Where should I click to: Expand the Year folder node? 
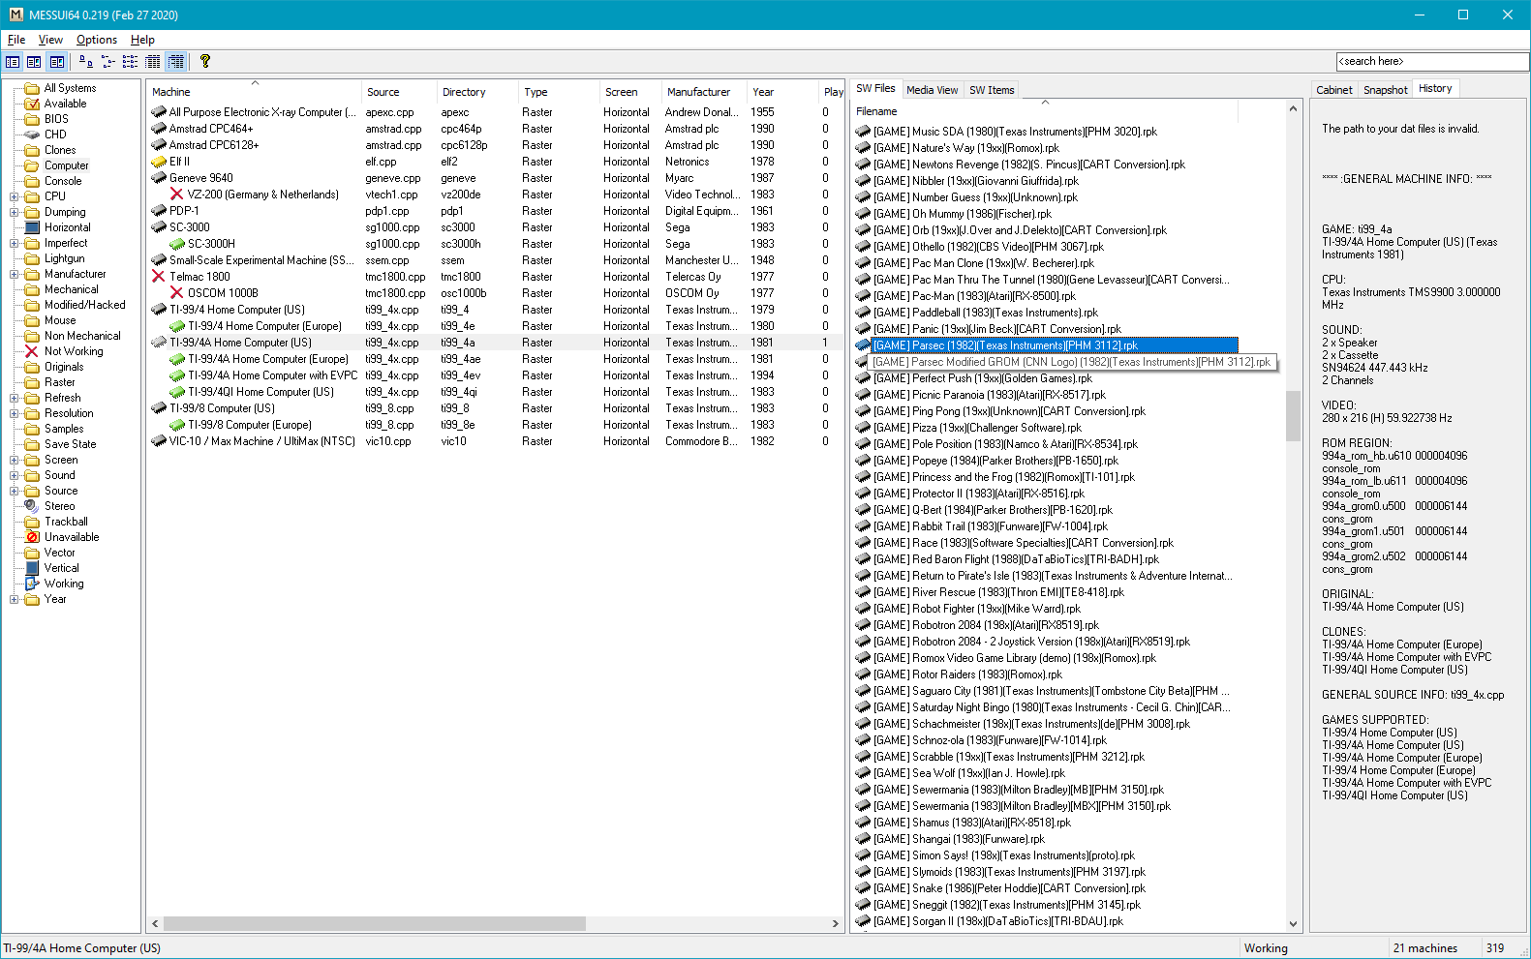[14, 599]
